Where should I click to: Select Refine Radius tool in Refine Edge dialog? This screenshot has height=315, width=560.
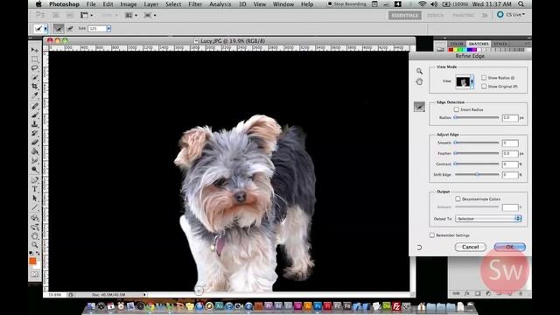point(419,107)
